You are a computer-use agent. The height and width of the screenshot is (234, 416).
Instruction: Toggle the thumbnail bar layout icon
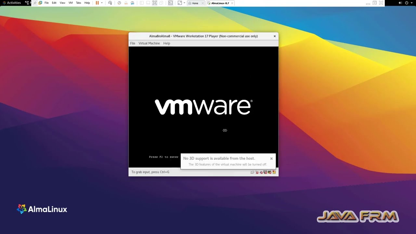tap(148, 3)
